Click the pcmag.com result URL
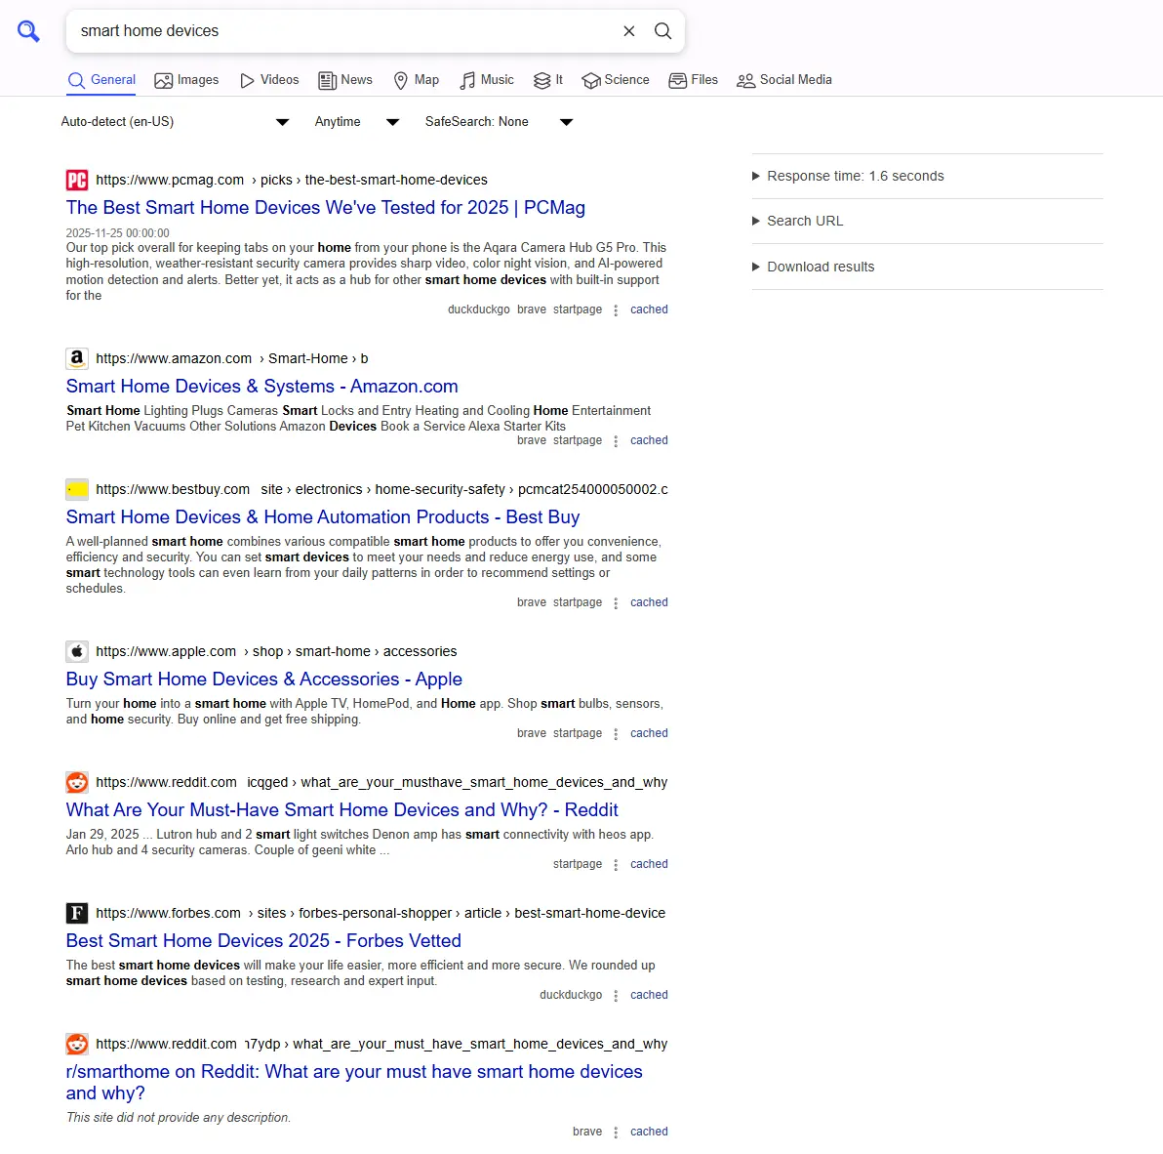This screenshot has width=1163, height=1154. click(292, 181)
